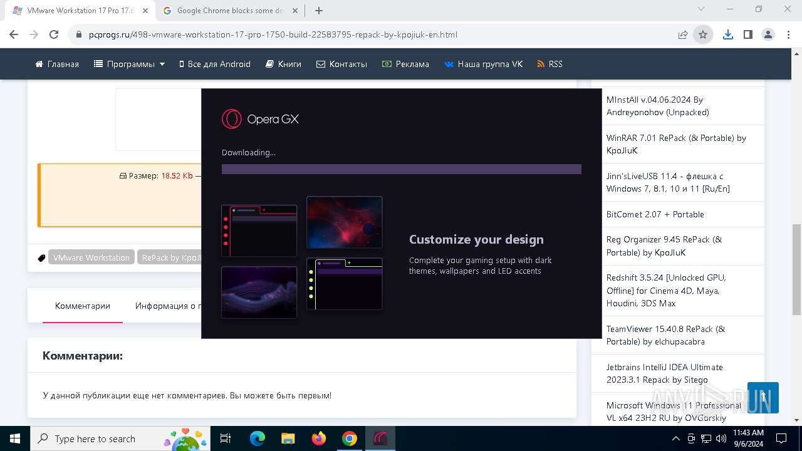Open Все для Android menu item
This screenshot has height=451, width=802.
[215, 64]
